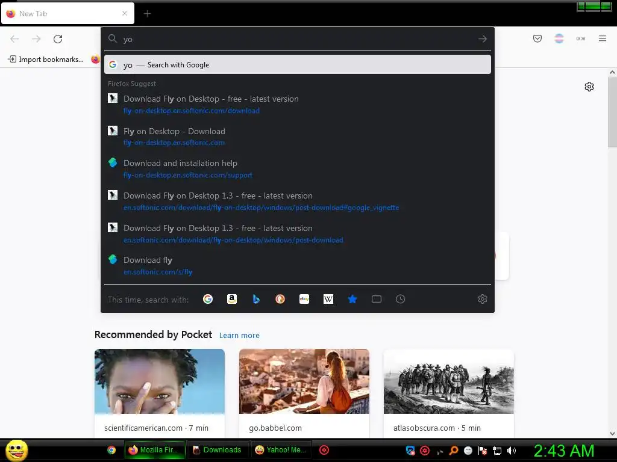Open the 'Download Fly on Desktop - free - latest version' suggestion

tap(298, 105)
